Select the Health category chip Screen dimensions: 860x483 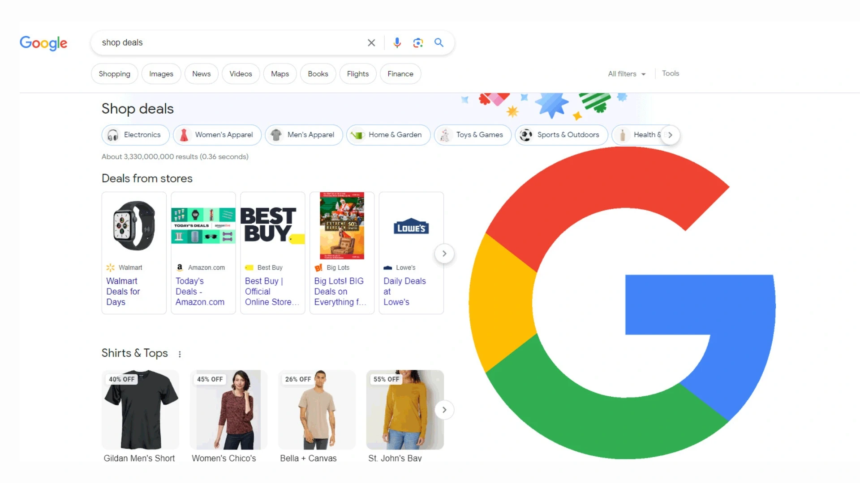(637, 135)
